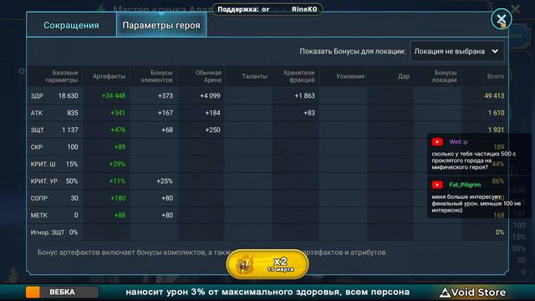This screenshot has width=535, height=301.
Task: Click the Усиление column header
Action: click(x=350, y=76)
